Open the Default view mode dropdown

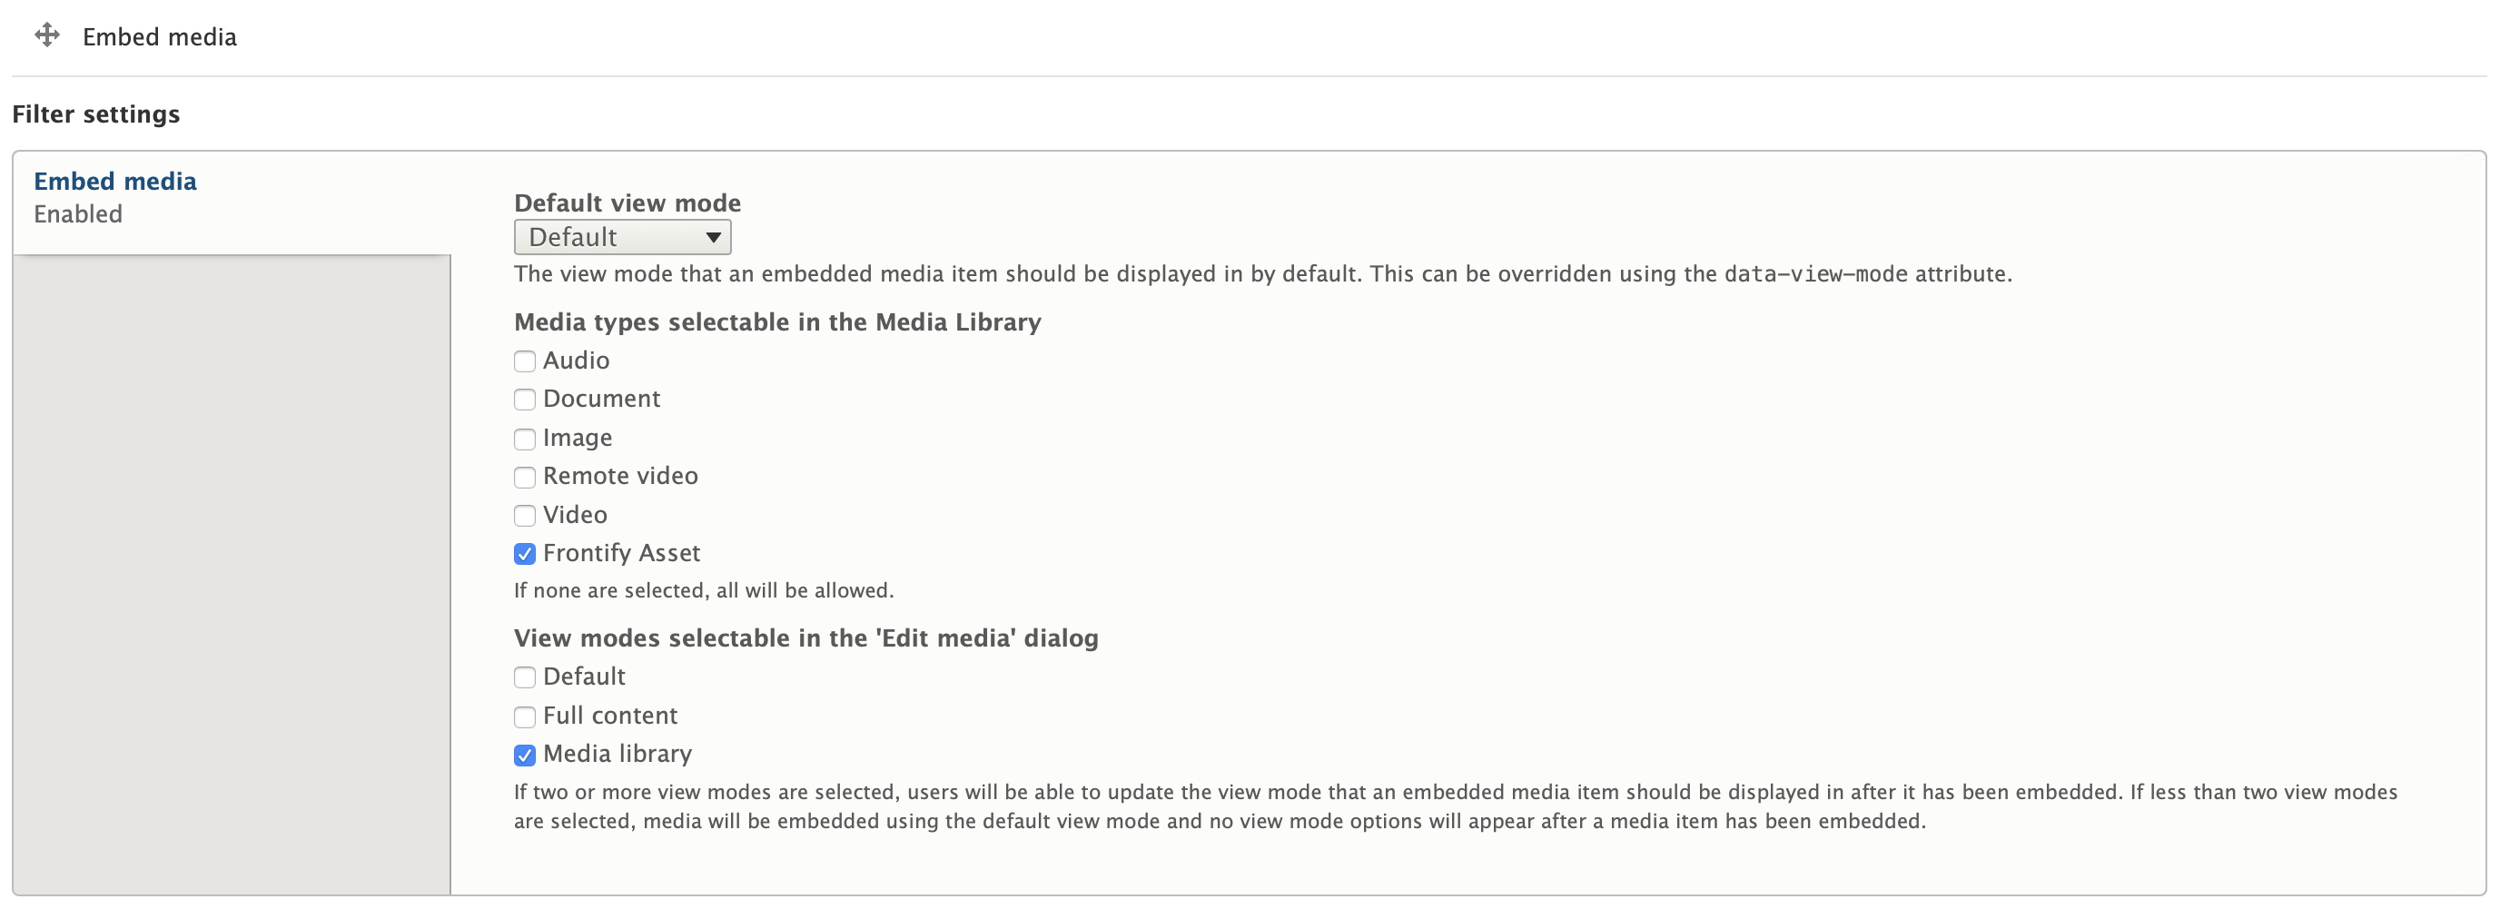(622, 237)
